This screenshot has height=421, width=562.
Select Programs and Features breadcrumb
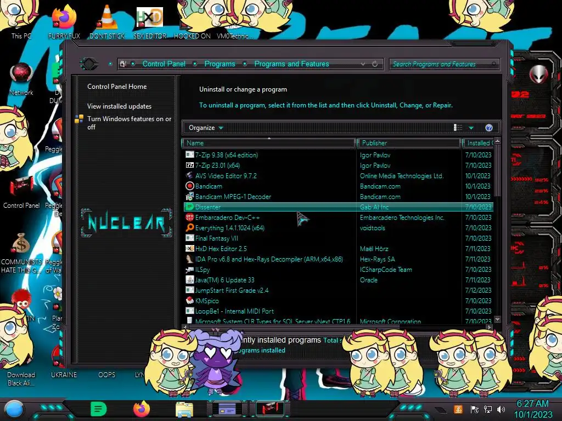pos(291,64)
